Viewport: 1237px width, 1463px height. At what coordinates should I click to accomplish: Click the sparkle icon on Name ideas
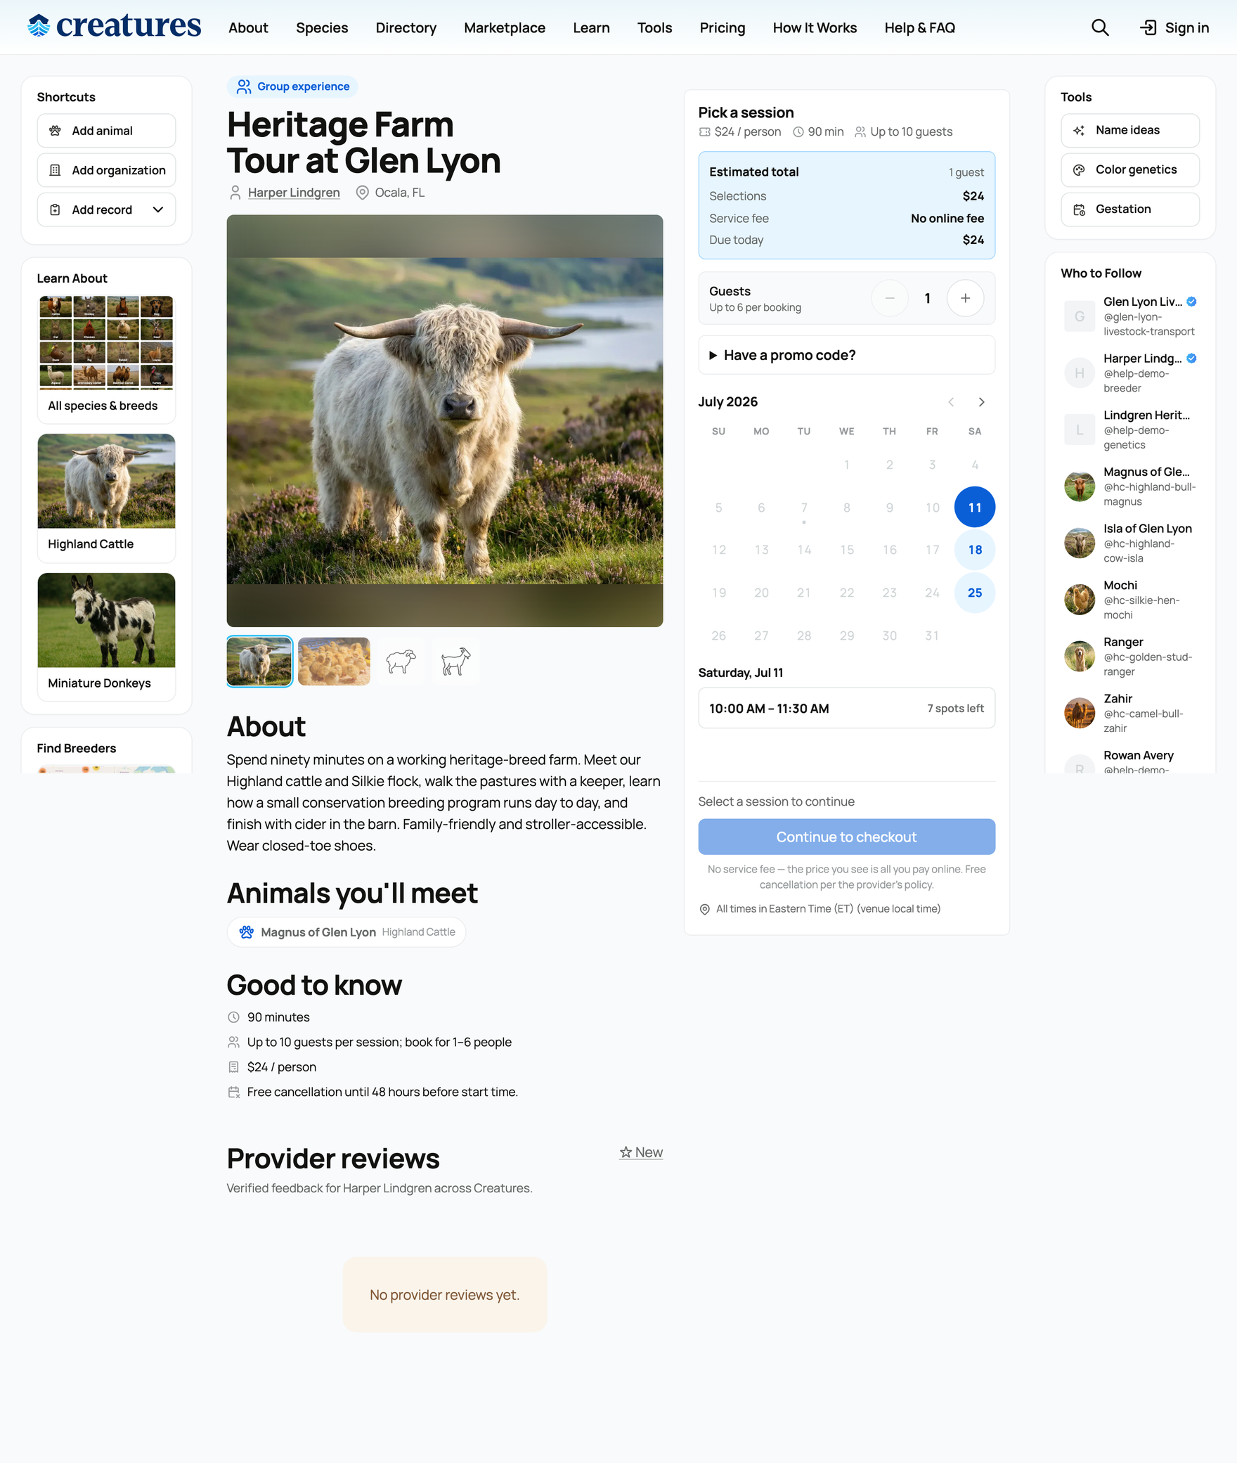coord(1079,130)
